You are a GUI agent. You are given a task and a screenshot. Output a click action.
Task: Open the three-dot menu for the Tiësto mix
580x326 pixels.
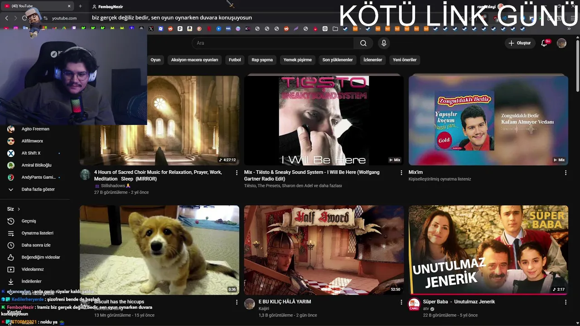pos(401,173)
